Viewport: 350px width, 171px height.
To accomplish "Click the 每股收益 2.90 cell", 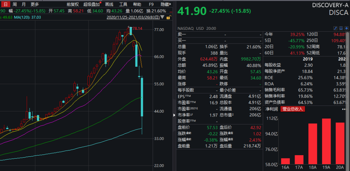I will click(308, 65).
